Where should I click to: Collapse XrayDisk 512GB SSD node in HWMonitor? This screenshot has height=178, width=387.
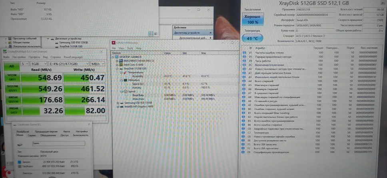(x=117, y=68)
